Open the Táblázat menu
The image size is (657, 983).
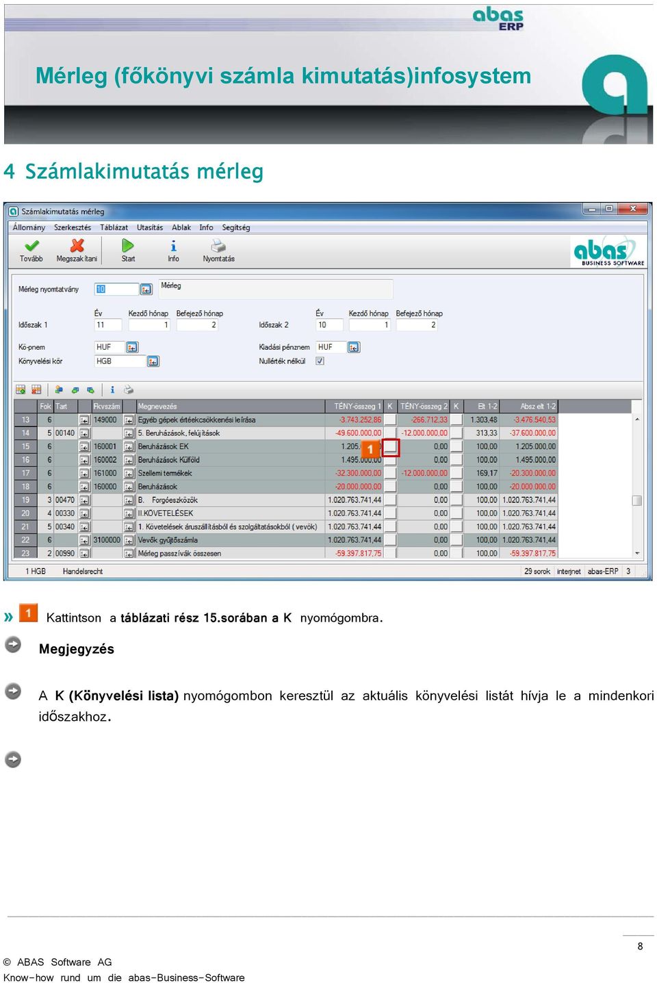click(114, 227)
